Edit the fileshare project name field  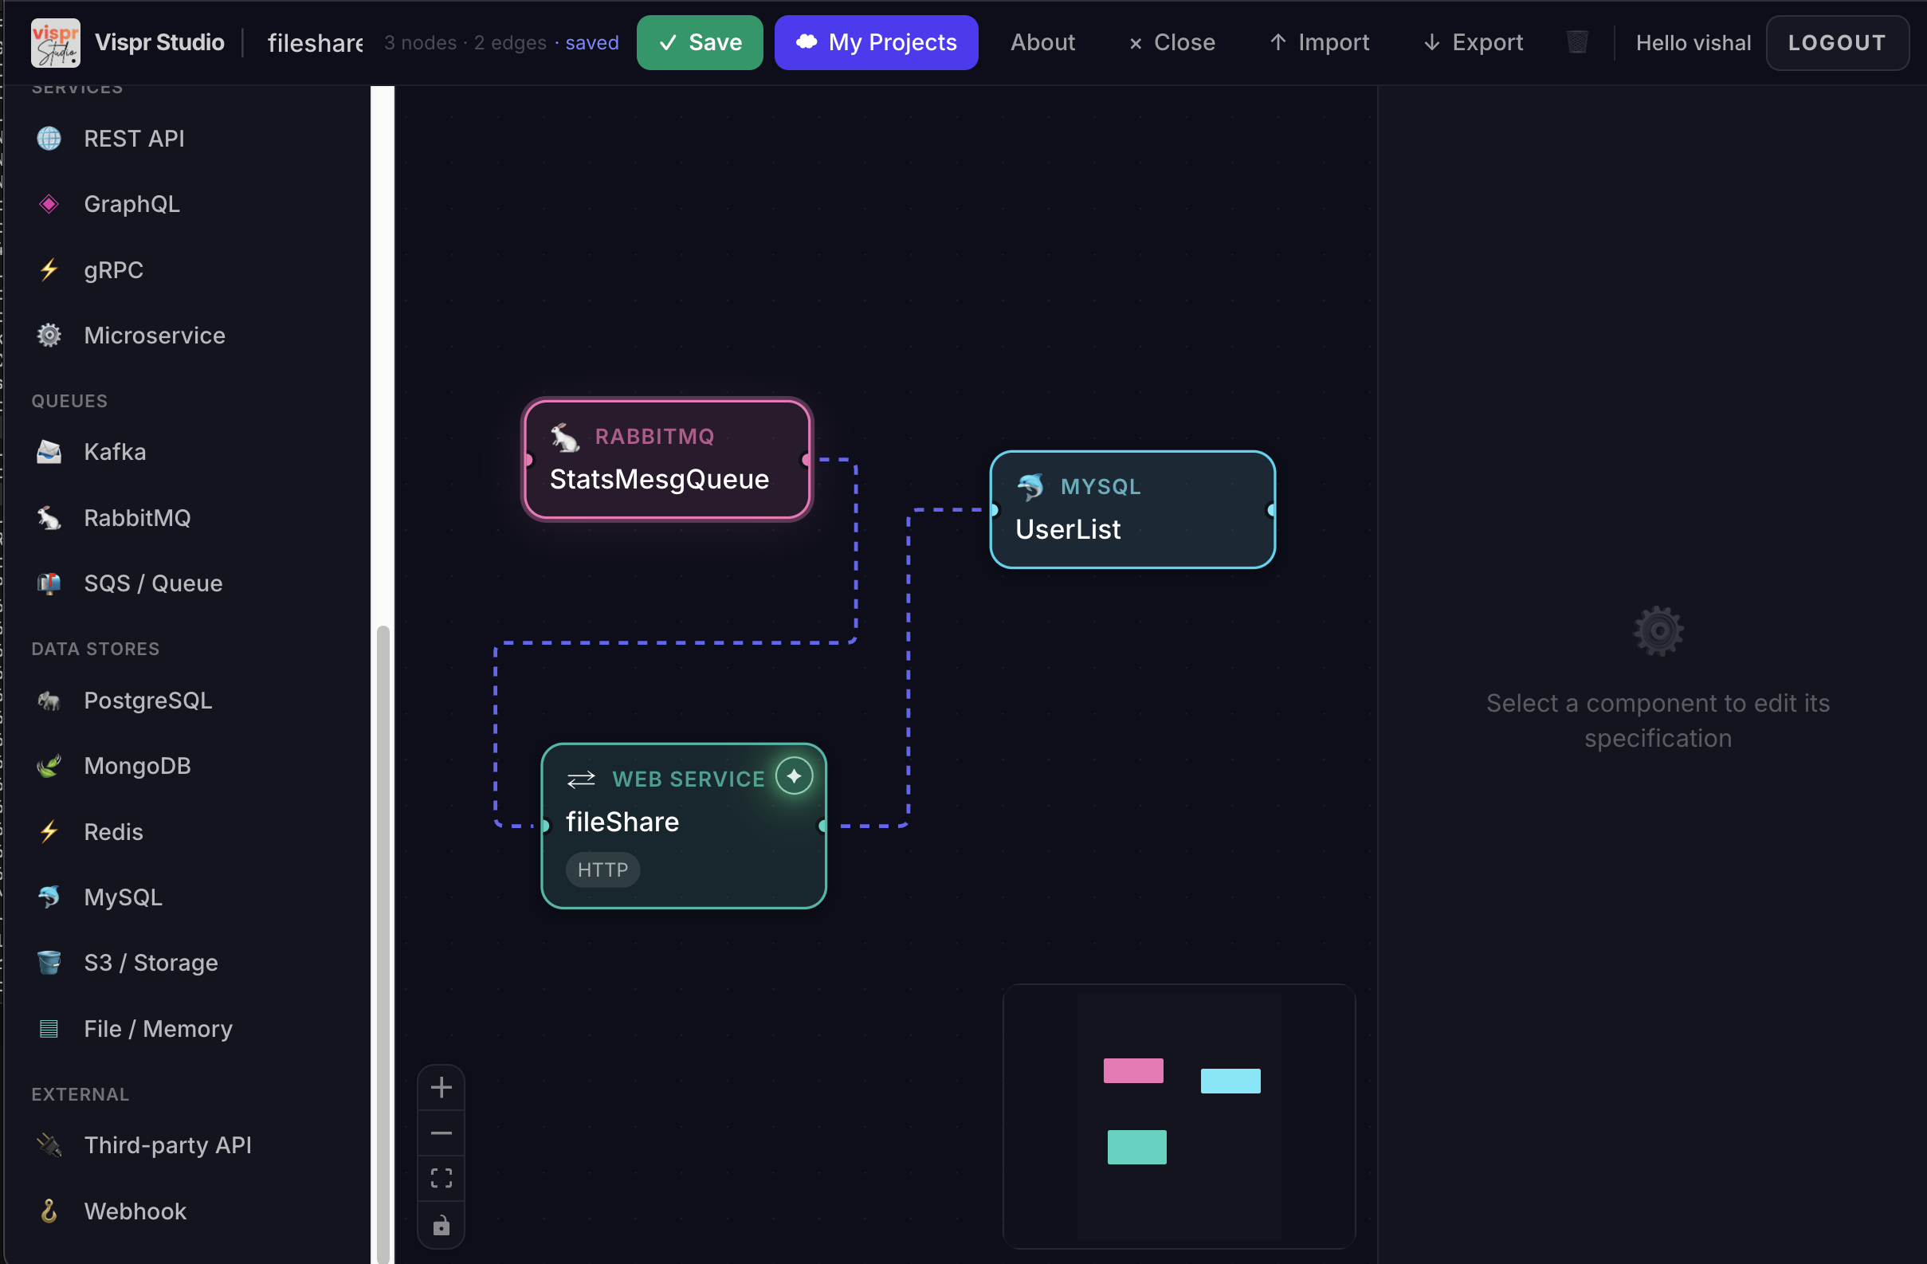click(x=315, y=42)
